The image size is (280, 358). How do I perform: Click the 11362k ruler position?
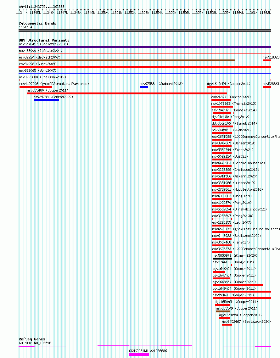tap(265, 13)
